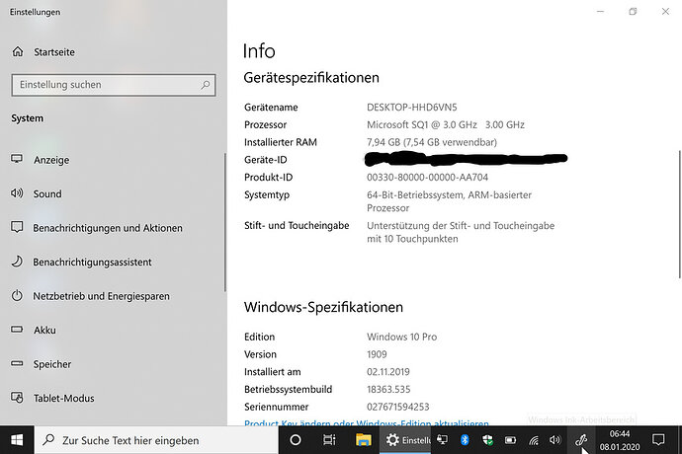Image resolution: width=682 pixels, height=454 pixels.
Task: Click the drive icon beside Speicher
Action: point(17,363)
